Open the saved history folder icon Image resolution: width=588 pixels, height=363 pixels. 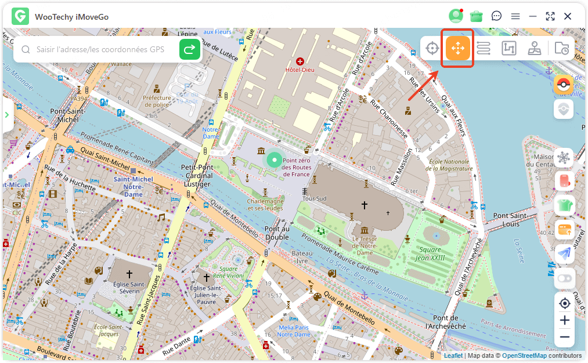pos(561,49)
